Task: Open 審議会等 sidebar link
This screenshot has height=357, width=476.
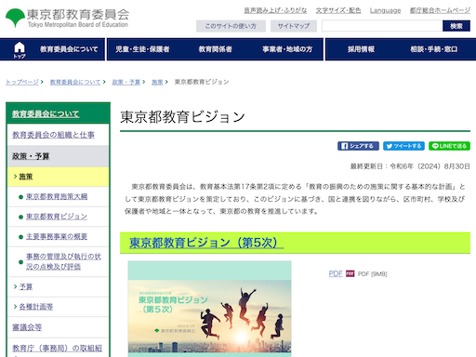Action: (27, 327)
